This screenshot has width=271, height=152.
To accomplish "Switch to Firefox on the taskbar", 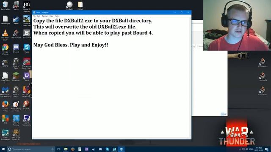I will click(73, 149).
